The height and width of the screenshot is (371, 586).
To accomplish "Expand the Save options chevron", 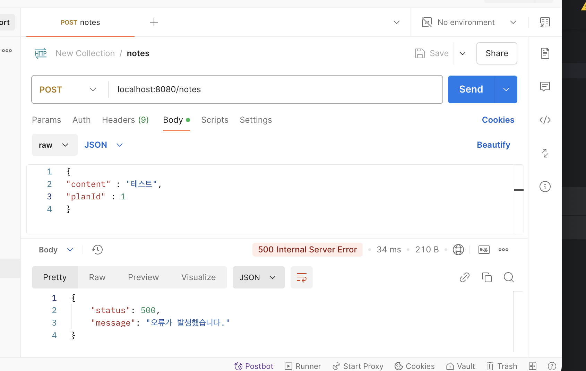I will [x=463, y=53].
